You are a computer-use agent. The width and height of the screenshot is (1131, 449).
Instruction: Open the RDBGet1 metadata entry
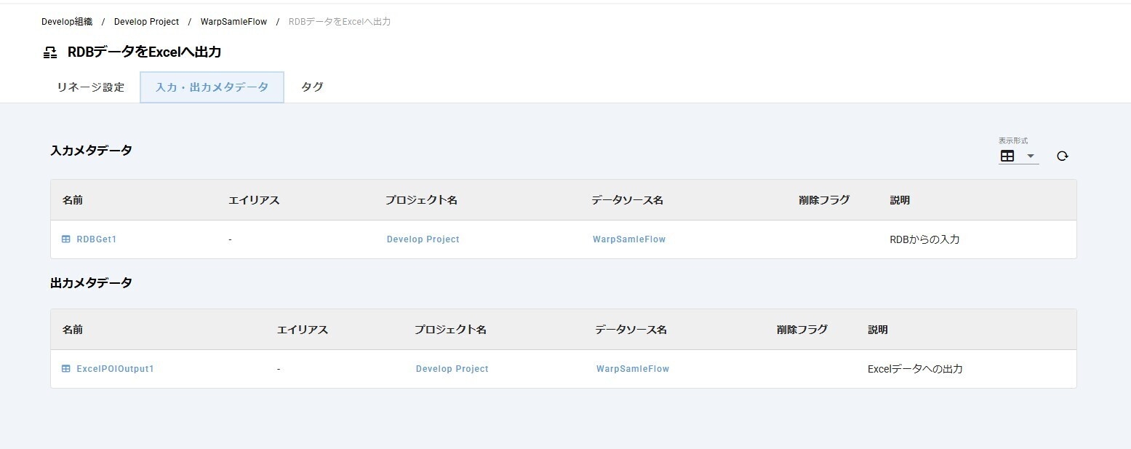96,239
